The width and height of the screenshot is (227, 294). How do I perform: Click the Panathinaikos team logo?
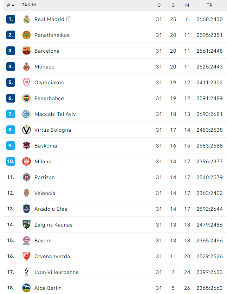27,35
